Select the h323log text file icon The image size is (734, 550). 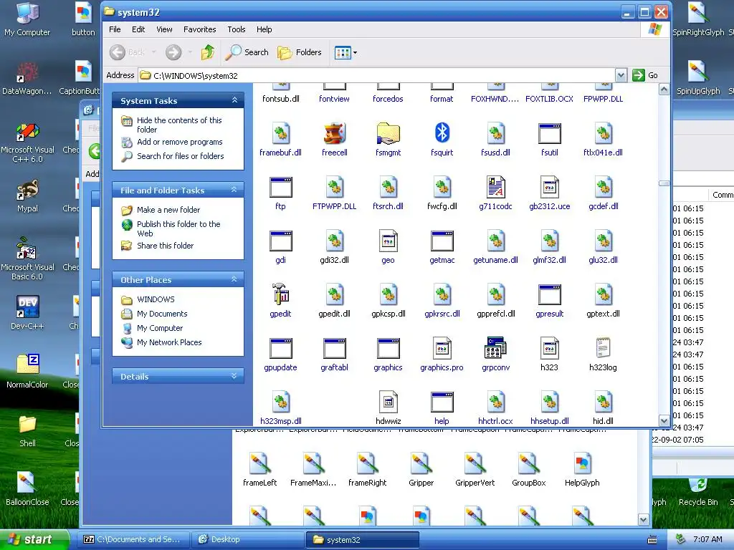pos(603,349)
